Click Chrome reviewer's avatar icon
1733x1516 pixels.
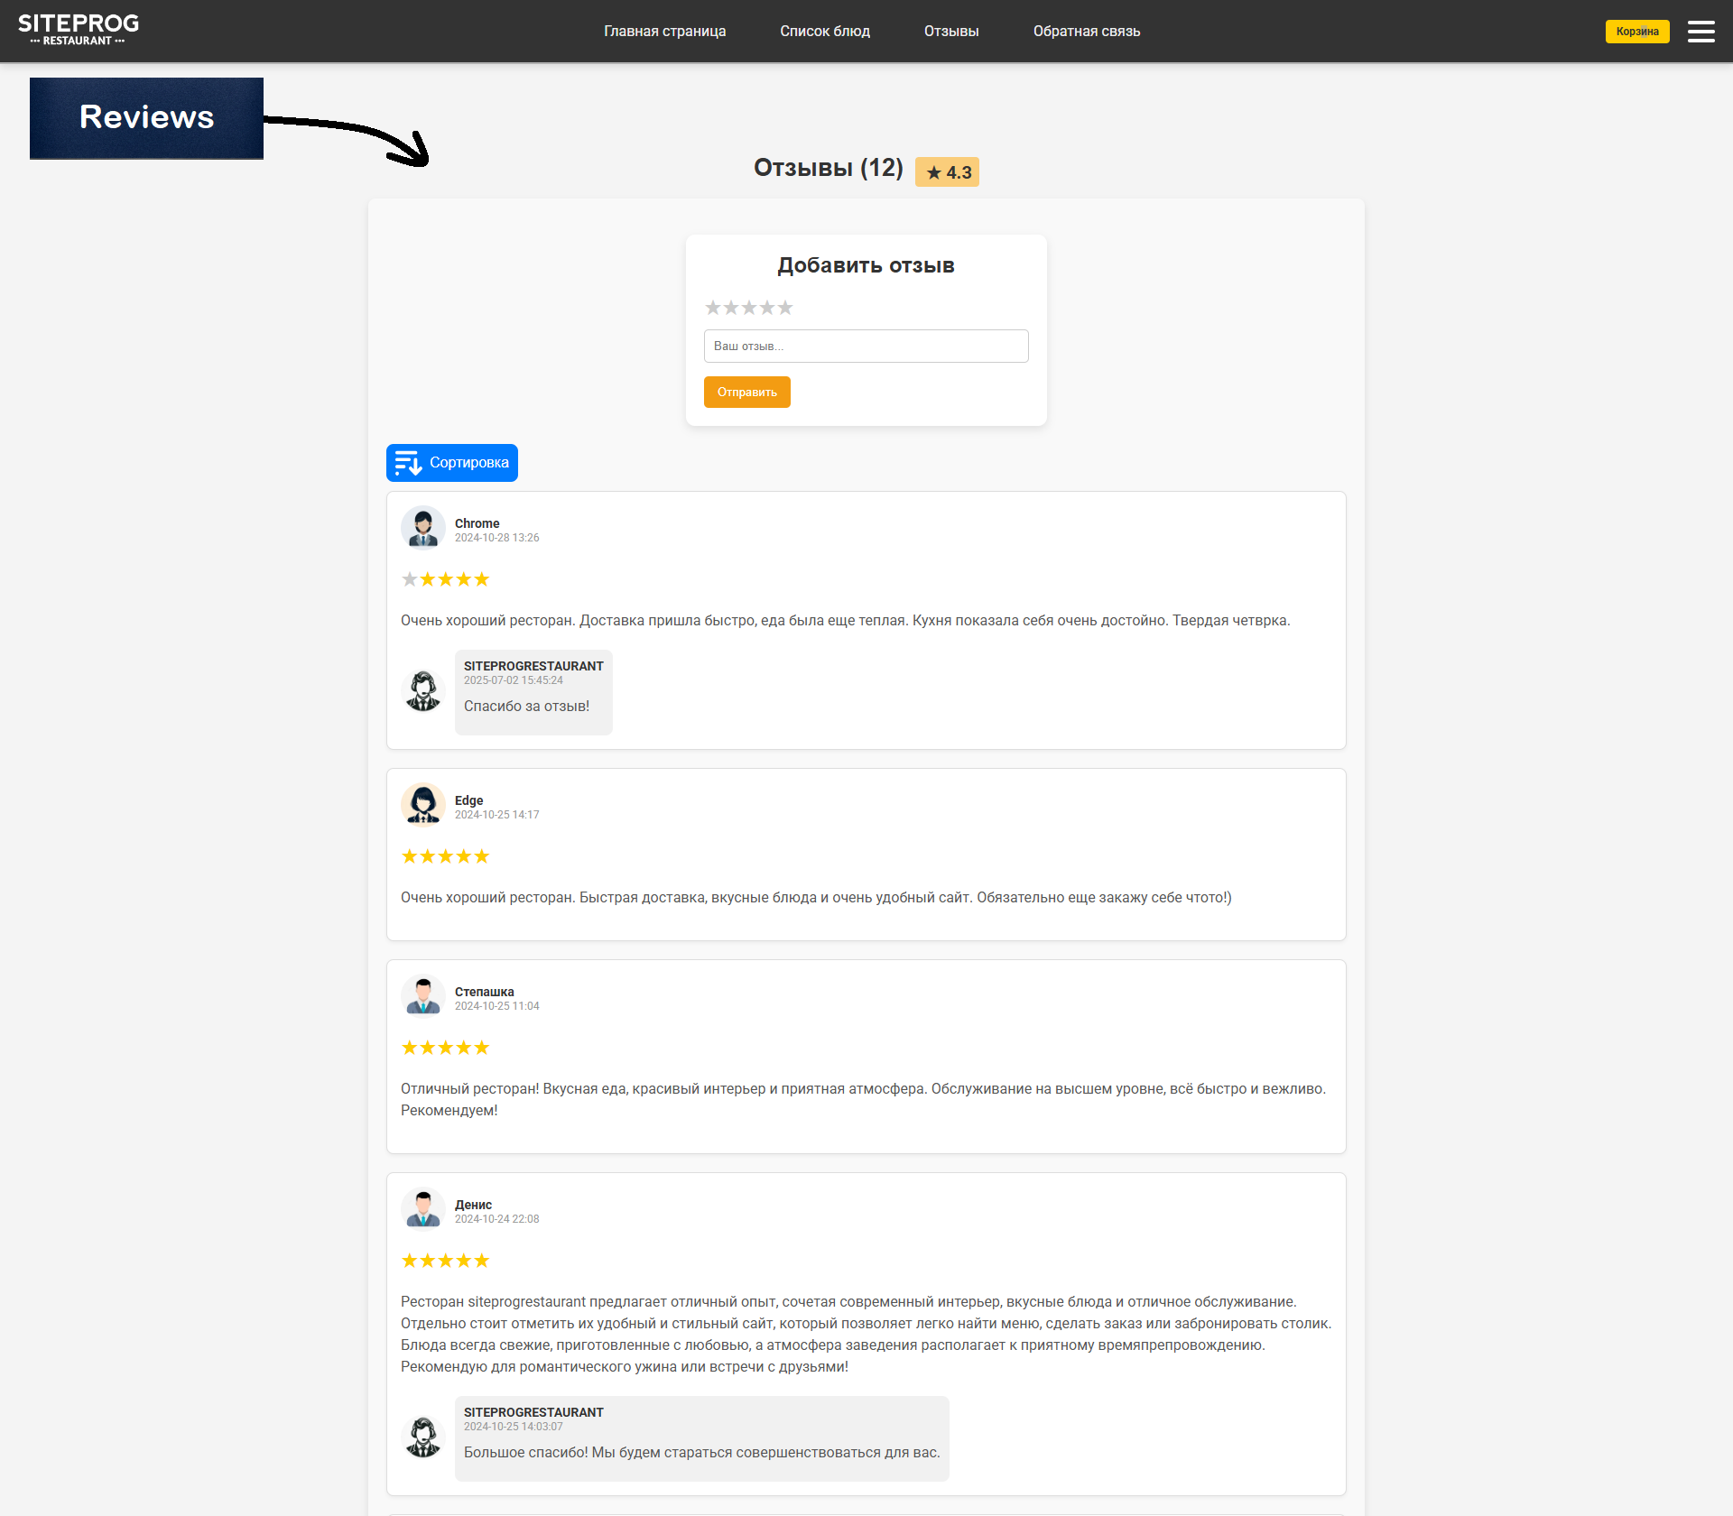(422, 529)
